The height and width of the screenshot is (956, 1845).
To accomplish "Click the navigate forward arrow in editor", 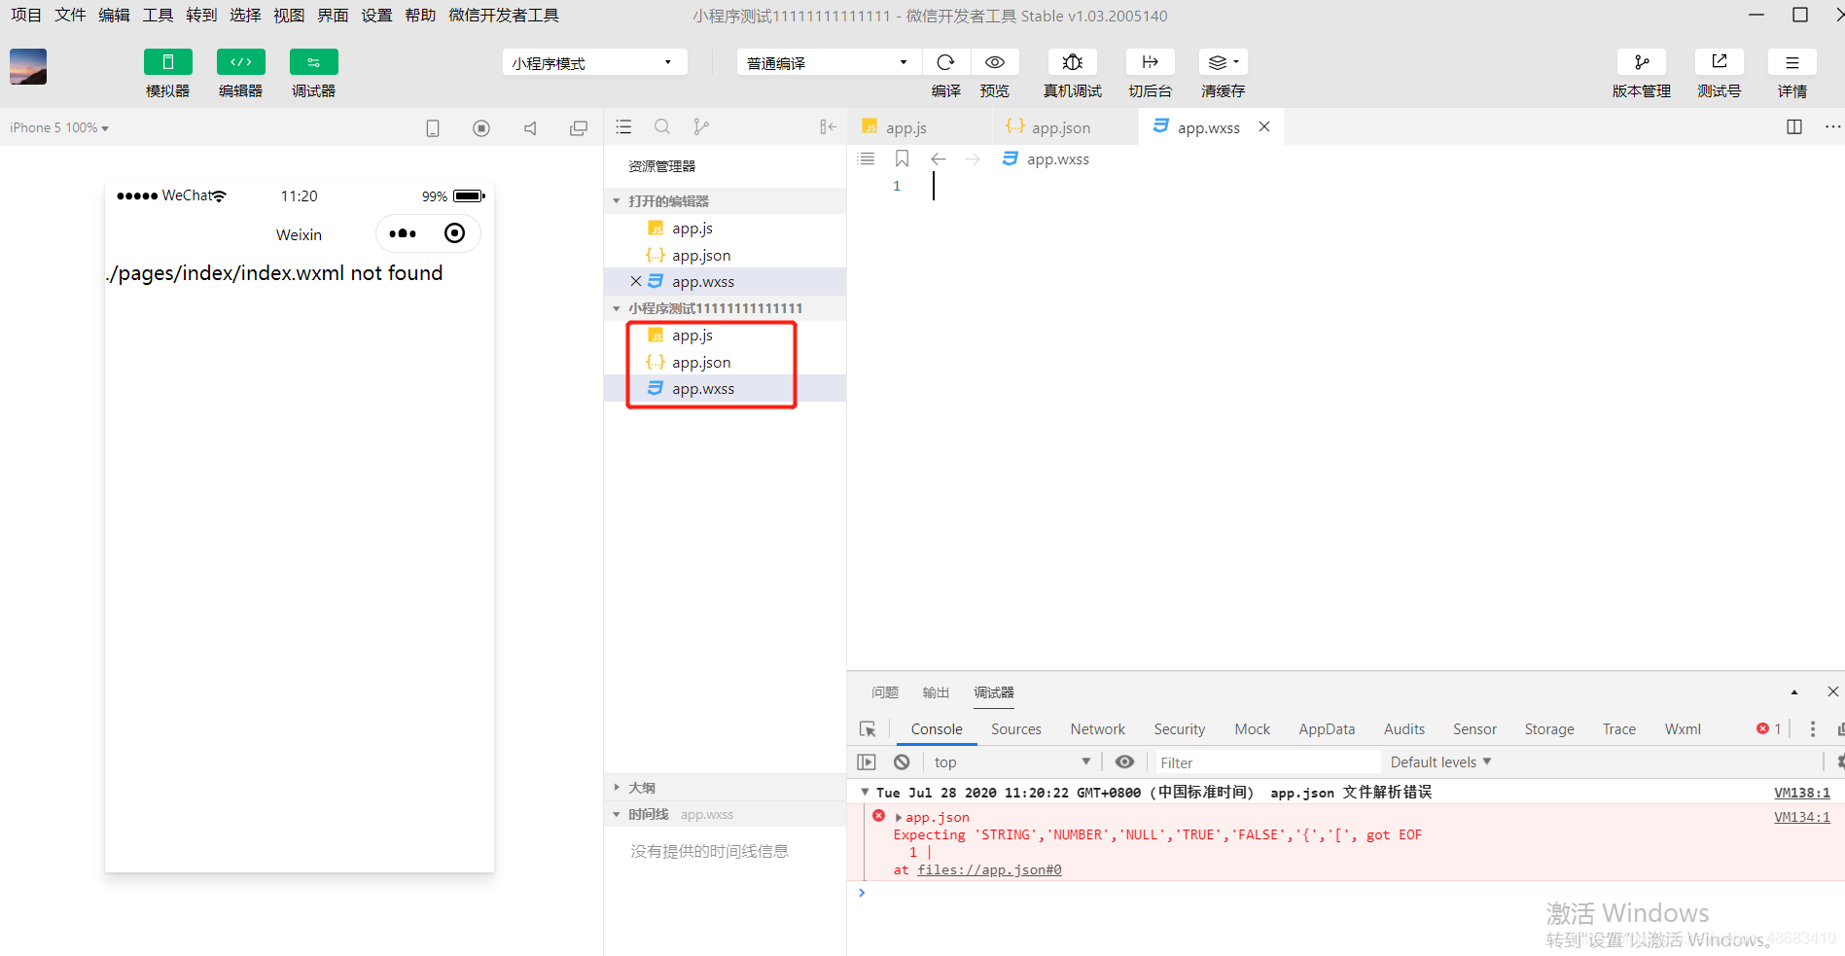I will point(973,159).
